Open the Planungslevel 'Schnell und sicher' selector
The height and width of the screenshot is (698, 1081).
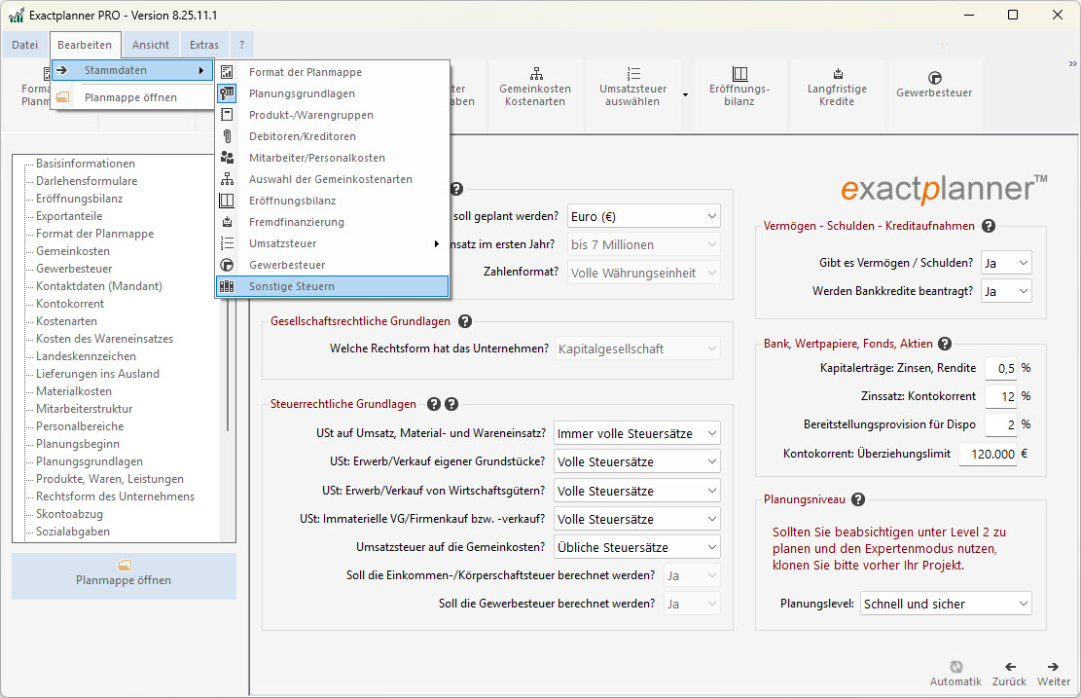[944, 603]
